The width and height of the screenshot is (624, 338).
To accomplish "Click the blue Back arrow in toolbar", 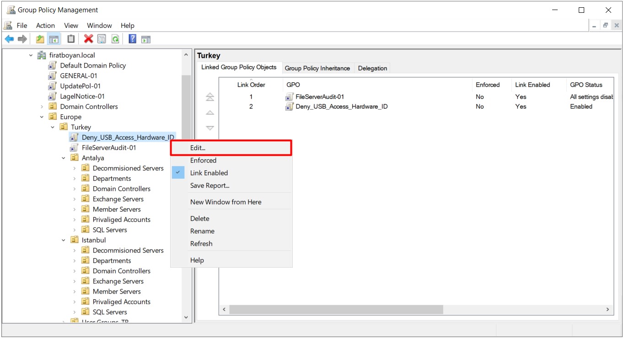I will [x=9, y=39].
